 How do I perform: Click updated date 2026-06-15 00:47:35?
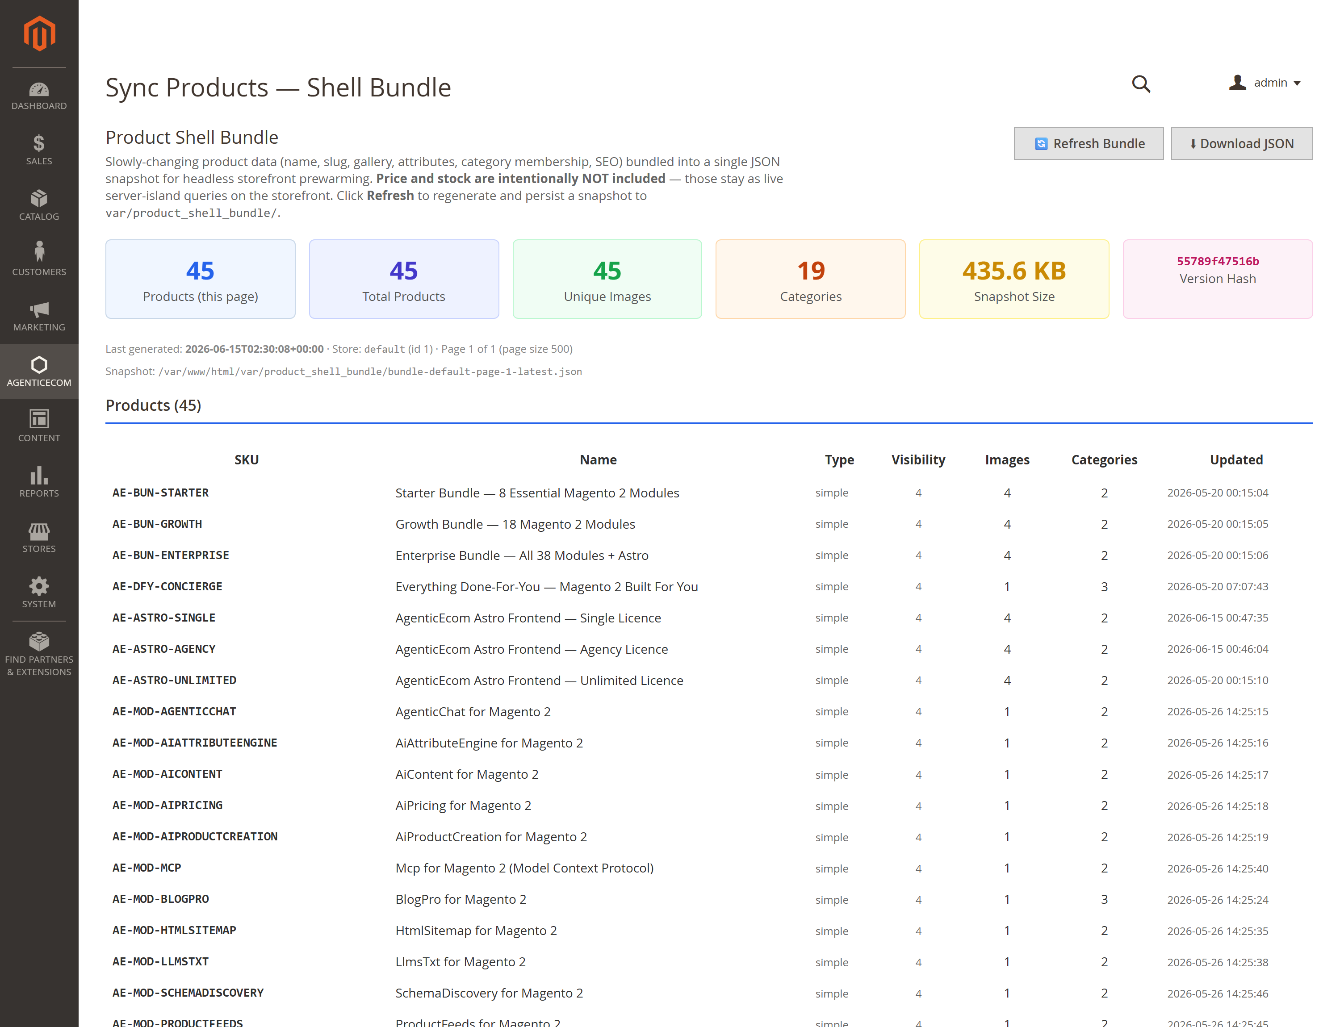coord(1217,618)
